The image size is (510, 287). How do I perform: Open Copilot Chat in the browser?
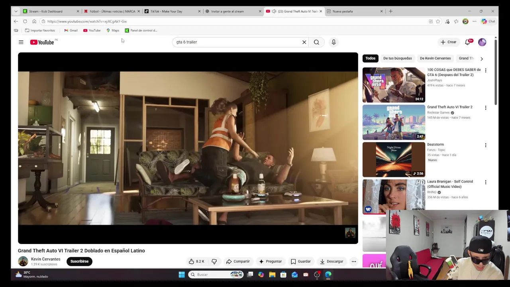(488, 22)
